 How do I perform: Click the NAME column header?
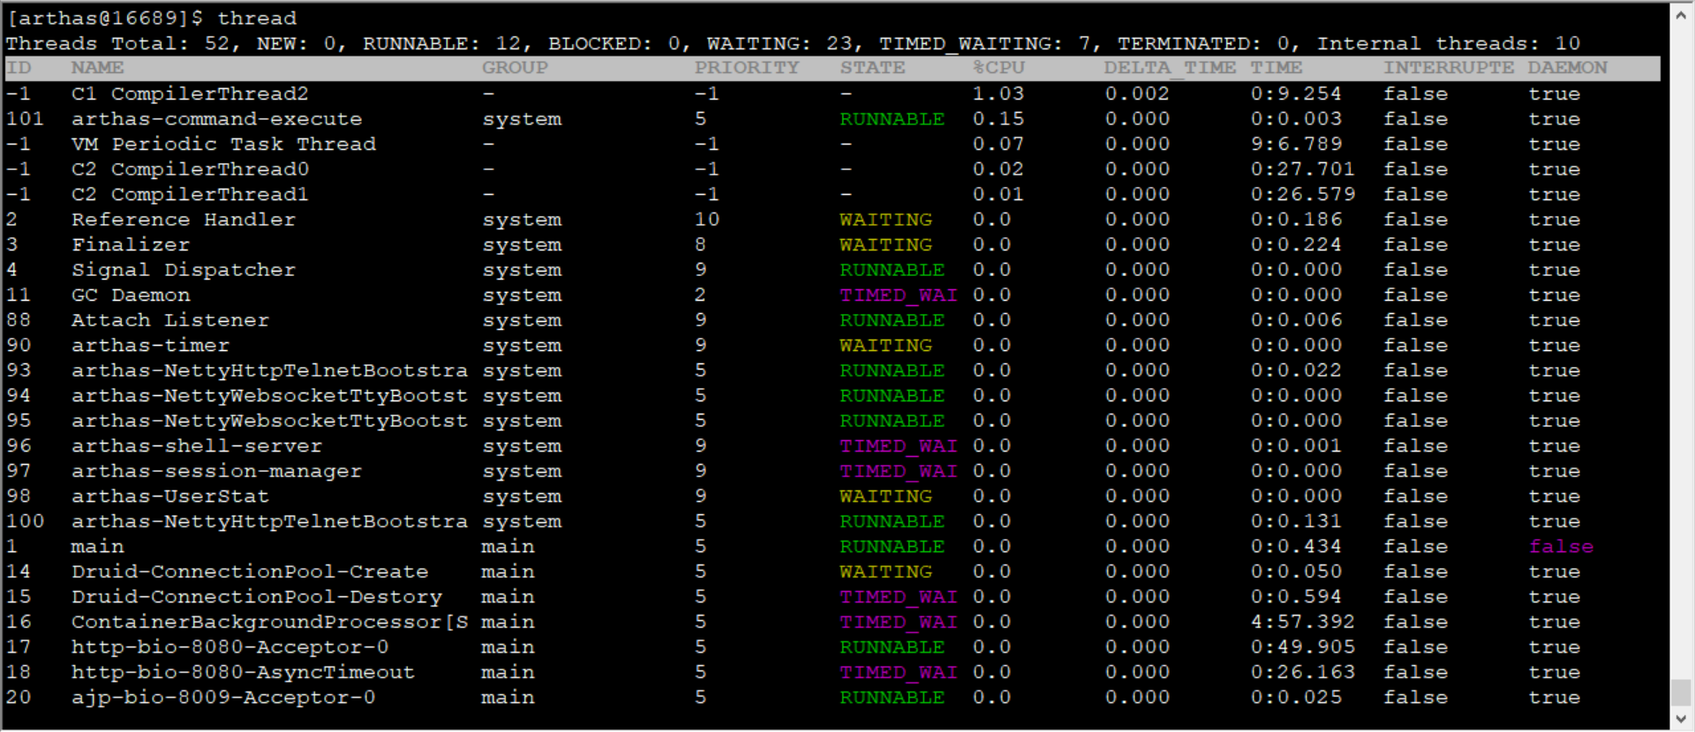(x=97, y=68)
